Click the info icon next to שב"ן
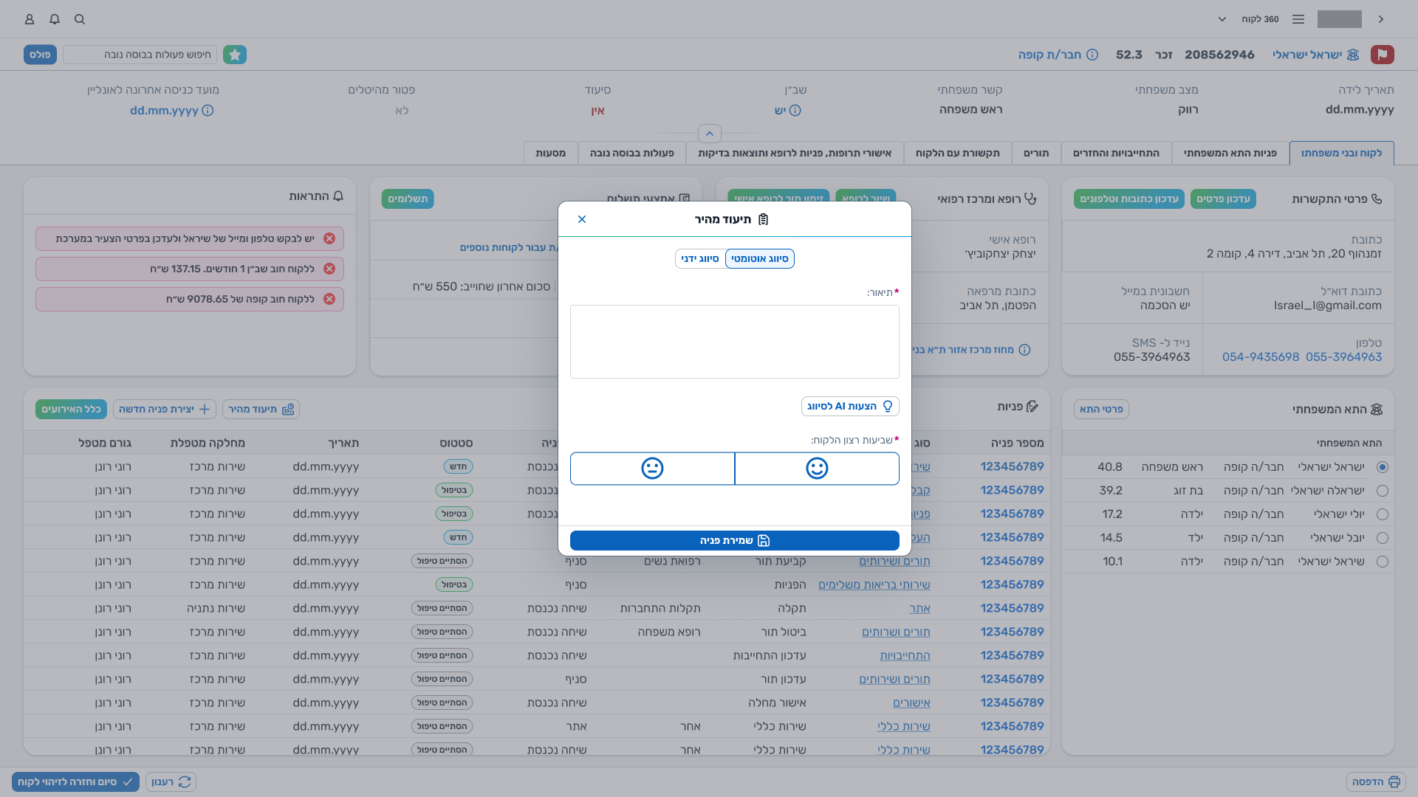The width and height of the screenshot is (1418, 797). tap(796, 111)
